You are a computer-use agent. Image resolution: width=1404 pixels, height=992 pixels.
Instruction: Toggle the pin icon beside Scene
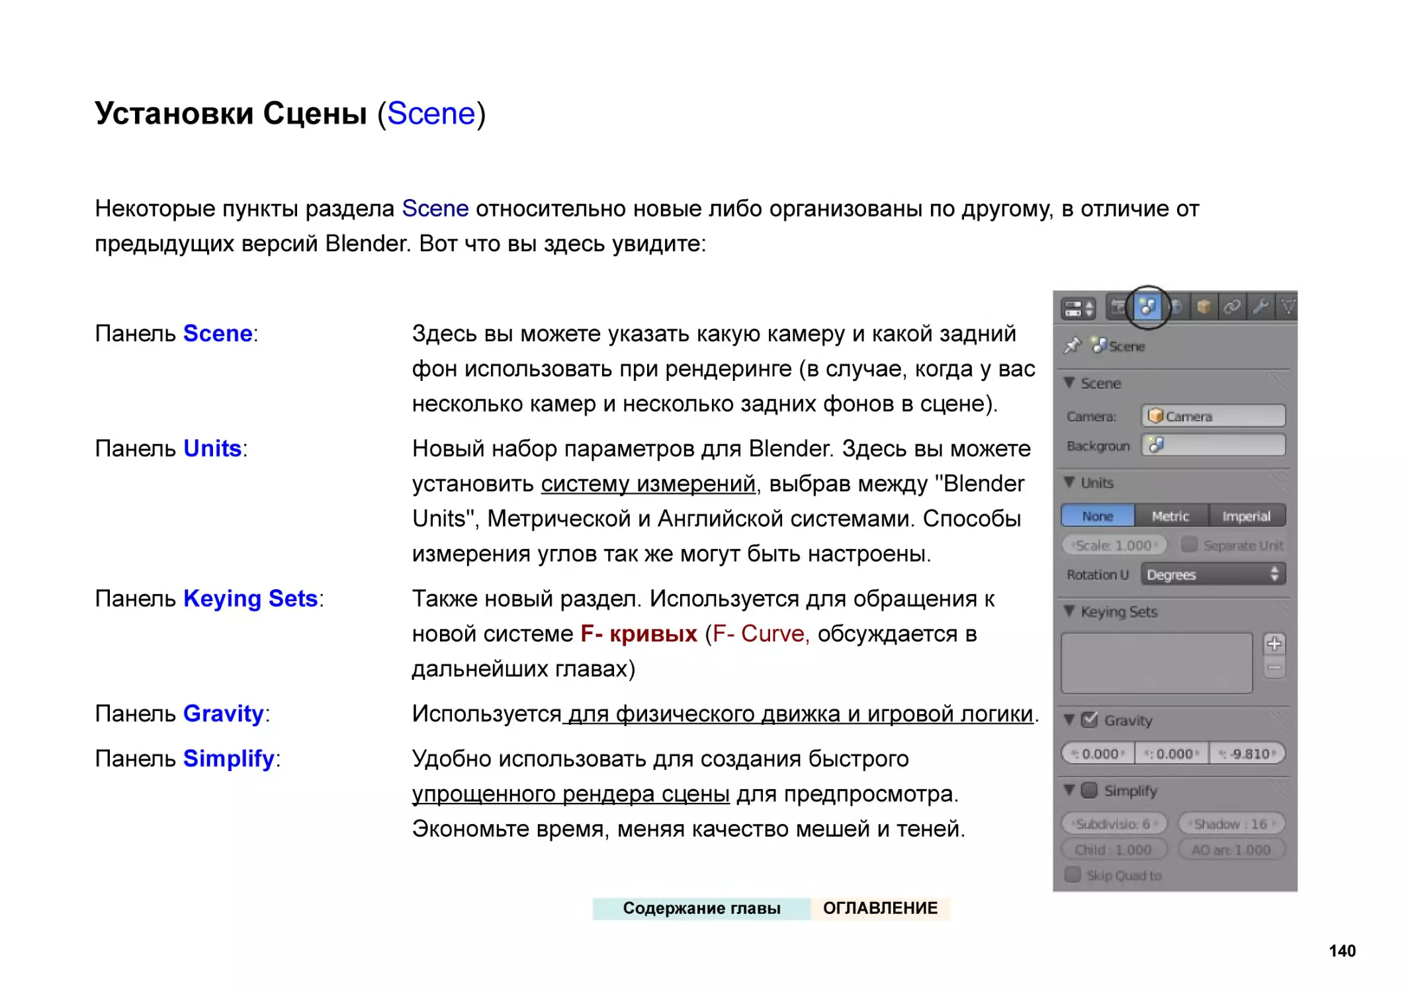pos(1072,345)
